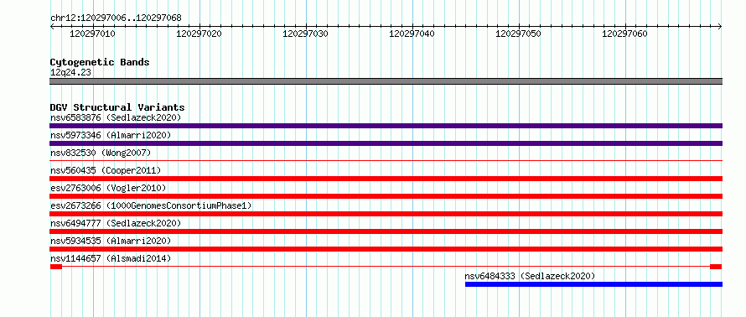The width and height of the screenshot is (746, 317).
Task: Click the nsv6583876 (Sedlazeck2020) label
Action: click(x=116, y=117)
